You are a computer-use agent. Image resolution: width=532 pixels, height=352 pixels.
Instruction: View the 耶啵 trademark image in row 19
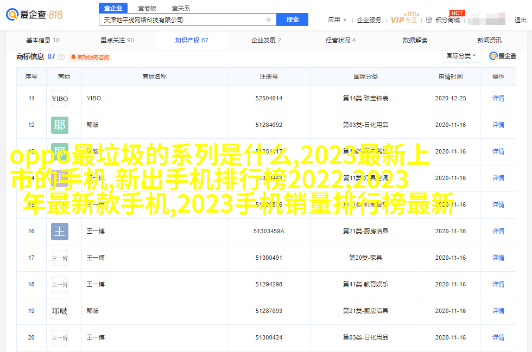pyautogui.click(x=60, y=311)
